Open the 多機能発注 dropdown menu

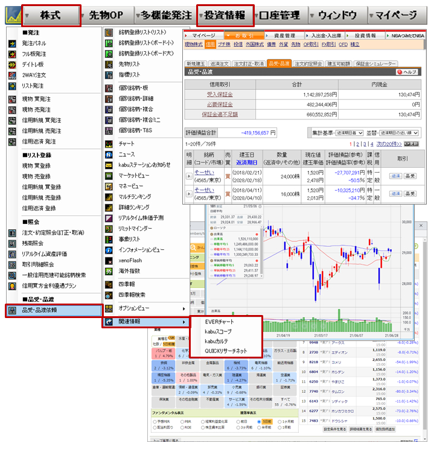pyautogui.click(x=165, y=15)
